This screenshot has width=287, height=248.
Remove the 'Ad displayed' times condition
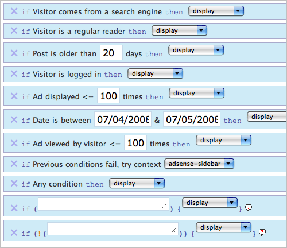tap(14, 96)
